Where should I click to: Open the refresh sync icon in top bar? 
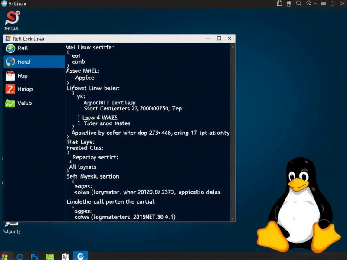click(309, 3)
